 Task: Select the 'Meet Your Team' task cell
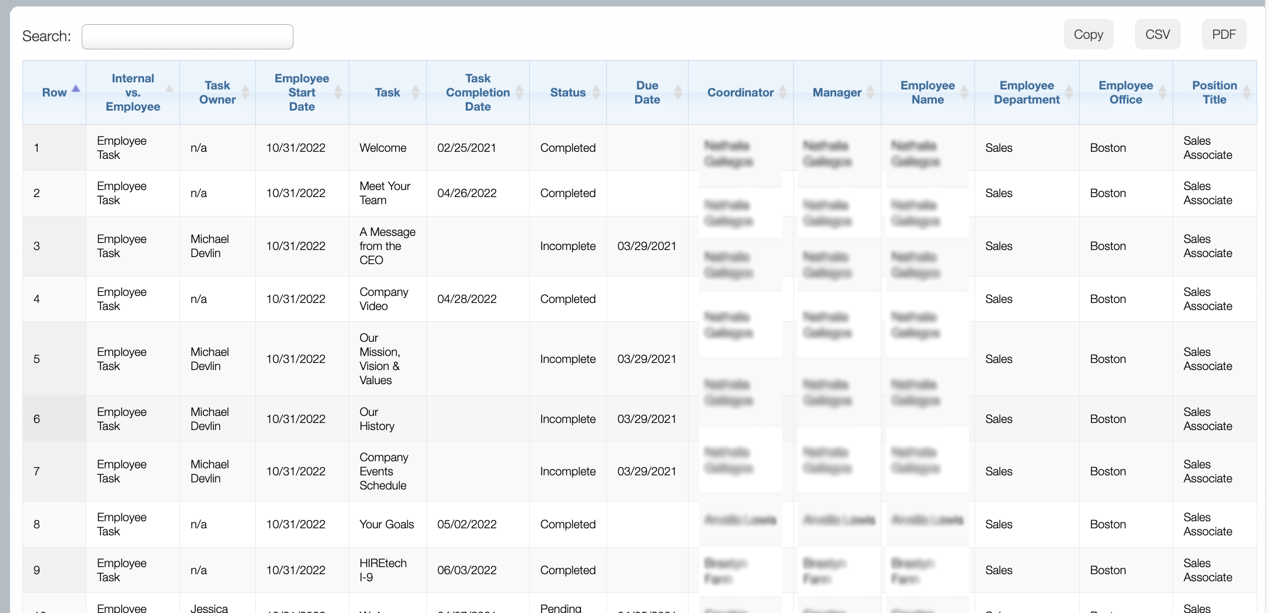click(x=388, y=193)
